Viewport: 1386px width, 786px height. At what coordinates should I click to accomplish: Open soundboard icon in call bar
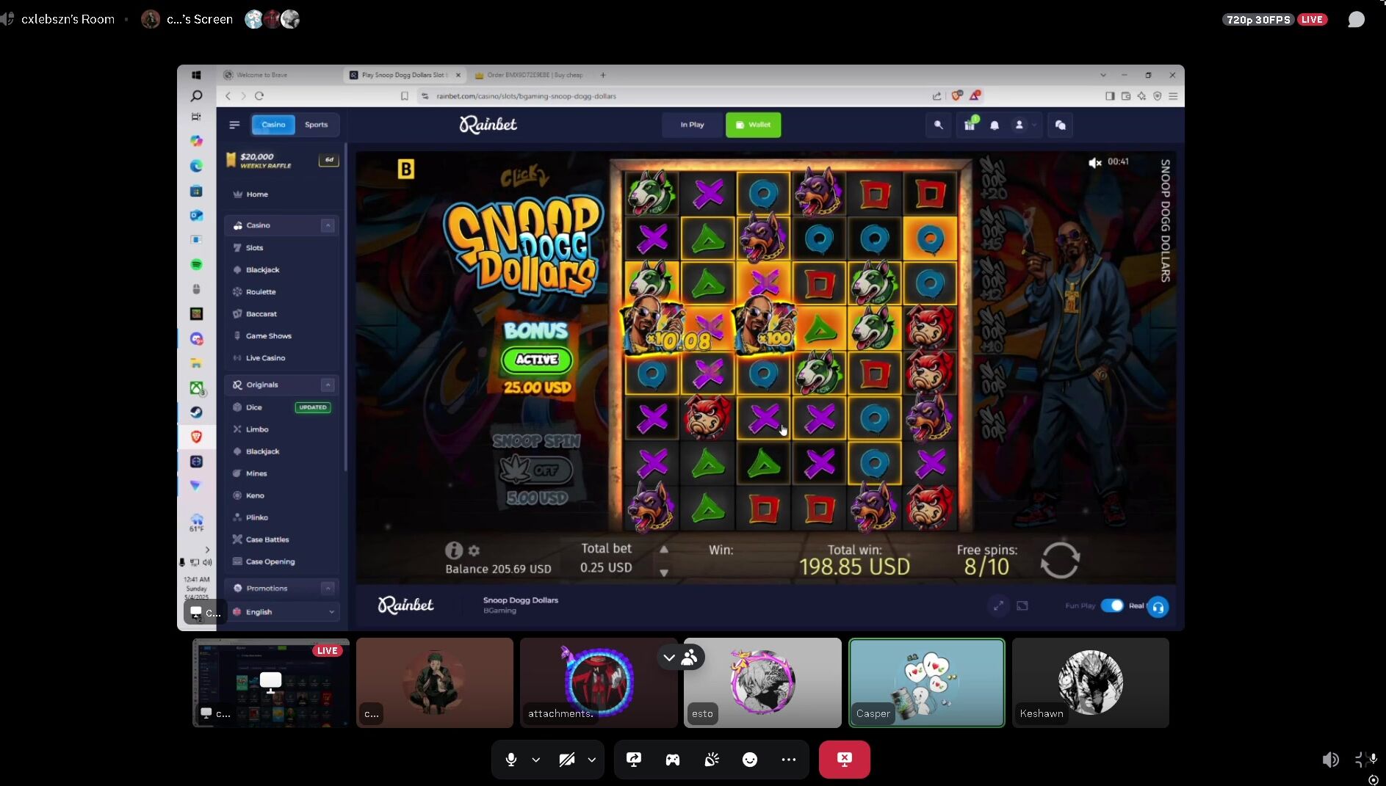(711, 760)
